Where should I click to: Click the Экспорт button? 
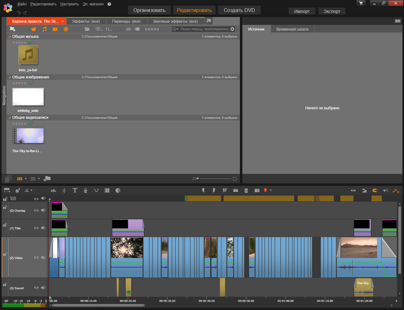click(x=332, y=11)
